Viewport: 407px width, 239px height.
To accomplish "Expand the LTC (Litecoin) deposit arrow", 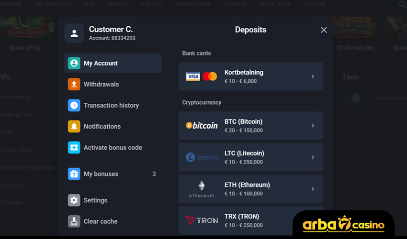I will [313, 157].
